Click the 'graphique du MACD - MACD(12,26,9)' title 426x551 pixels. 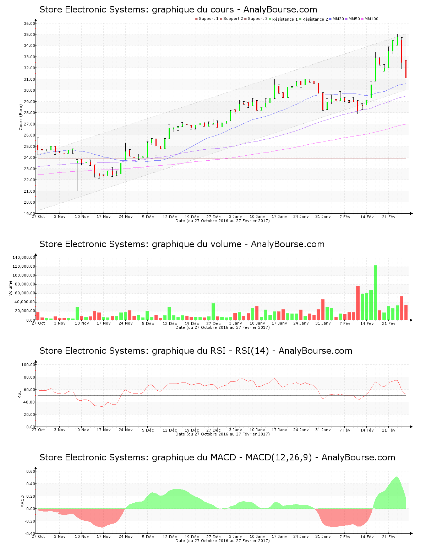pos(217,458)
